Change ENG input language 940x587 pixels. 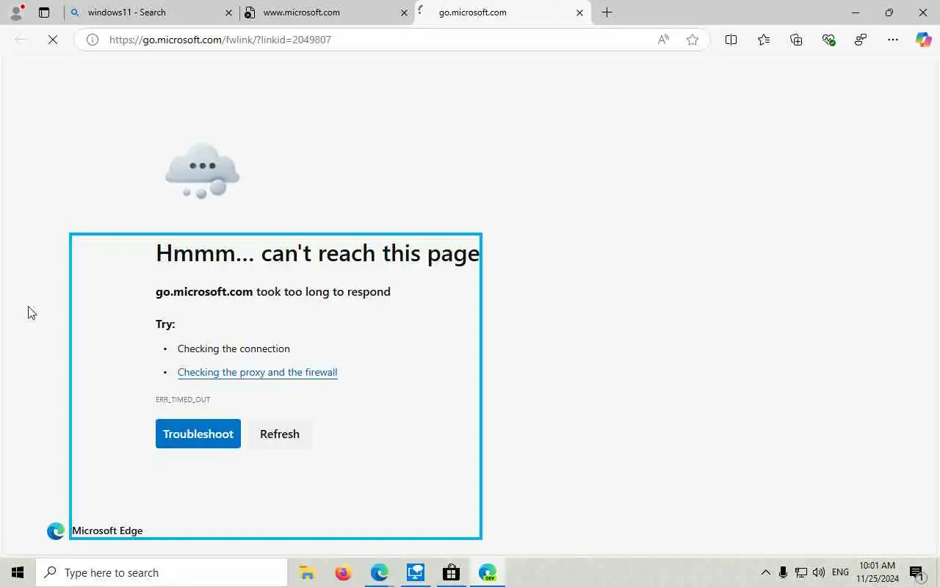pos(841,572)
